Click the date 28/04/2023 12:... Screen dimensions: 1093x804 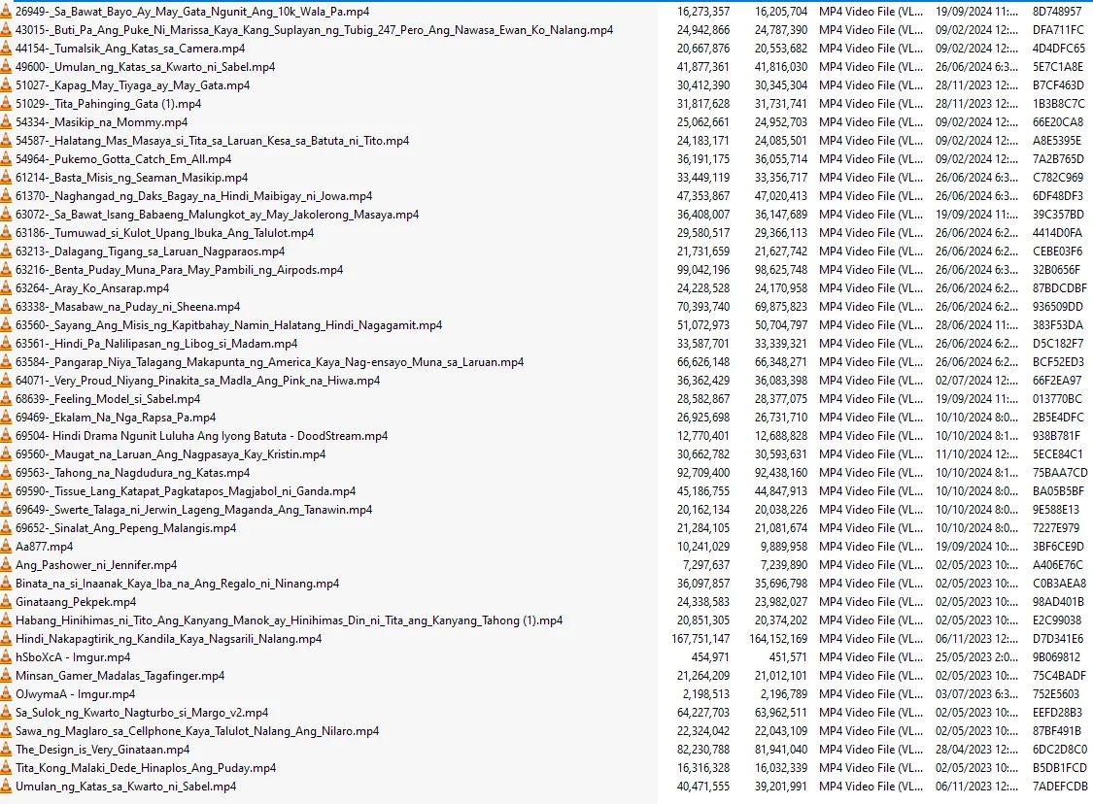coord(976,750)
